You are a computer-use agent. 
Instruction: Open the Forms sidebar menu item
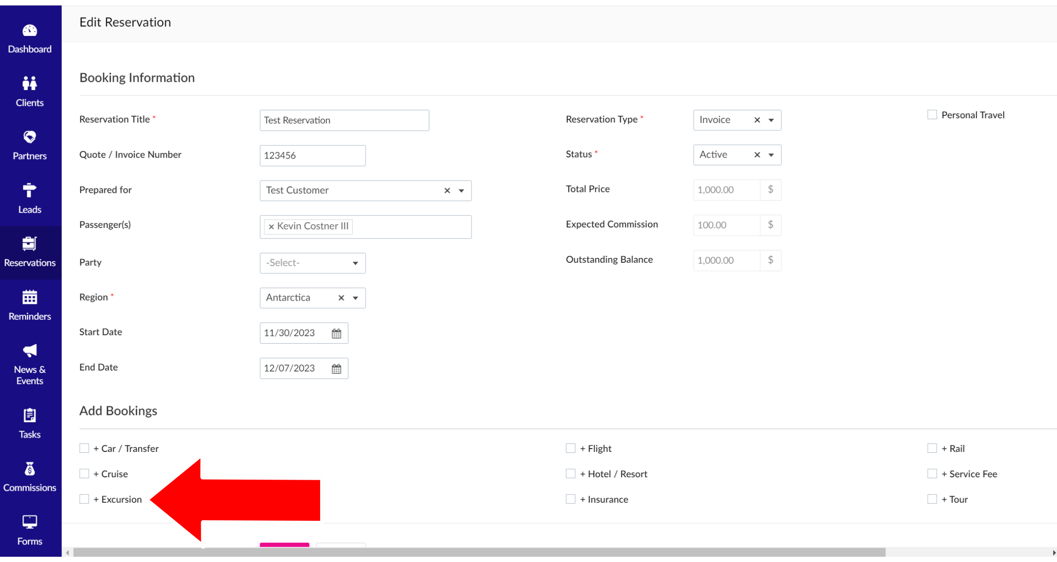(29, 530)
